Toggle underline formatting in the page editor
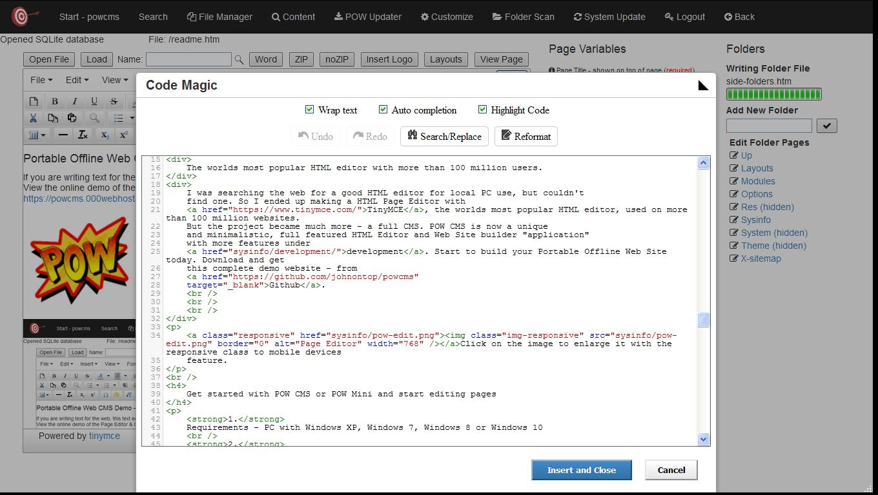 coord(94,101)
